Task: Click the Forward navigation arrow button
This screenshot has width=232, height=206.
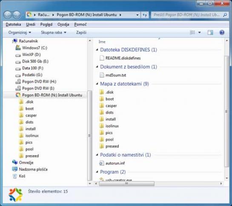Action: point(17,15)
